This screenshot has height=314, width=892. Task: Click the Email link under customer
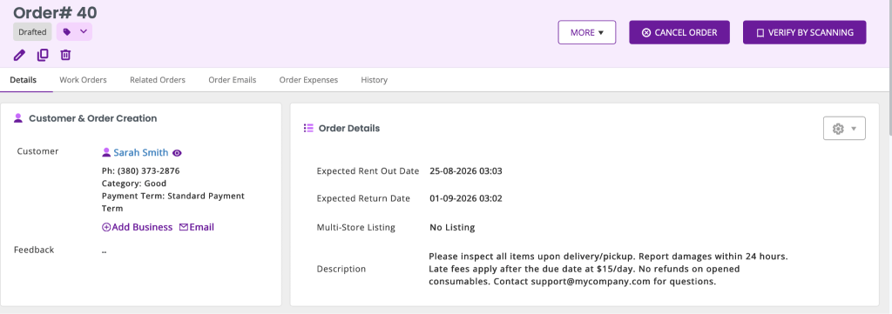tap(197, 227)
